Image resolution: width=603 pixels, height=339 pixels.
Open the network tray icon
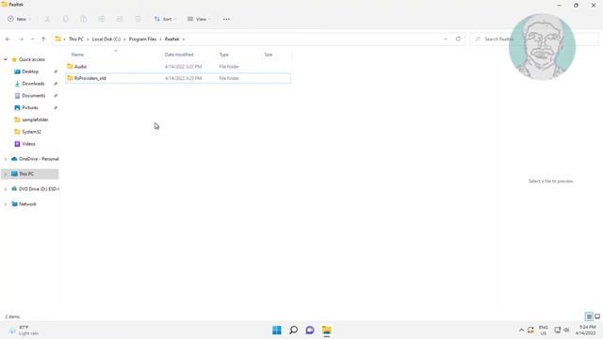[558, 330]
